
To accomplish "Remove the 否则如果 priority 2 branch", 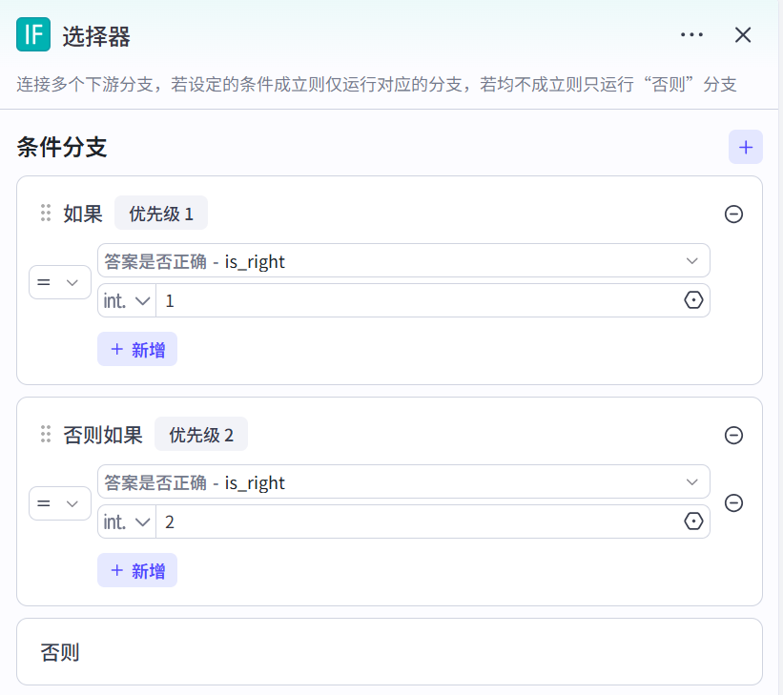I will click(733, 435).
